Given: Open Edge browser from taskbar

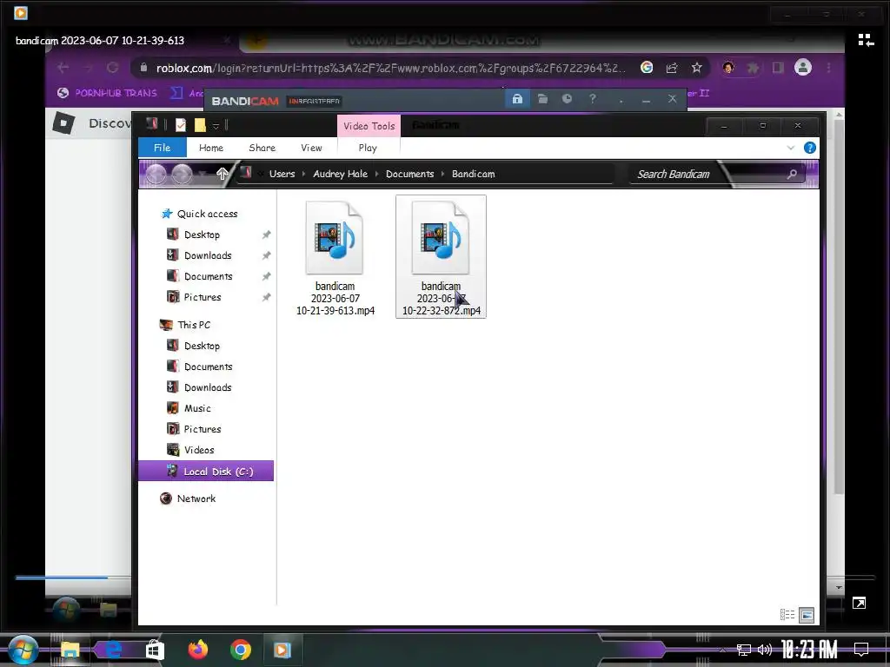Looking at the screenshot, I should tap(114, 650).
